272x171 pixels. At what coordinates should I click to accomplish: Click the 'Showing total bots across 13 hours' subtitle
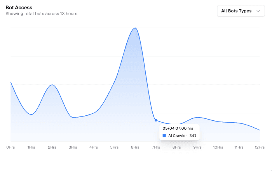coord(41,14)
